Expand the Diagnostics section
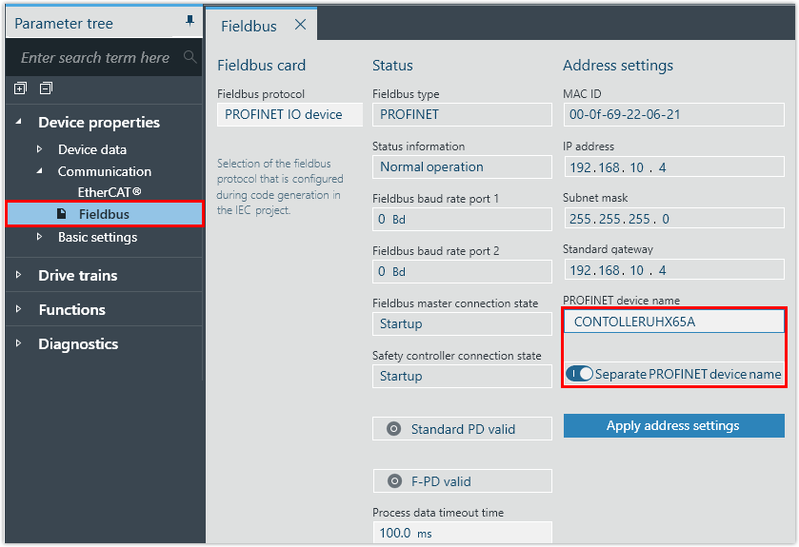The height and width of the screenshot is (547, 799). point(18,343)
